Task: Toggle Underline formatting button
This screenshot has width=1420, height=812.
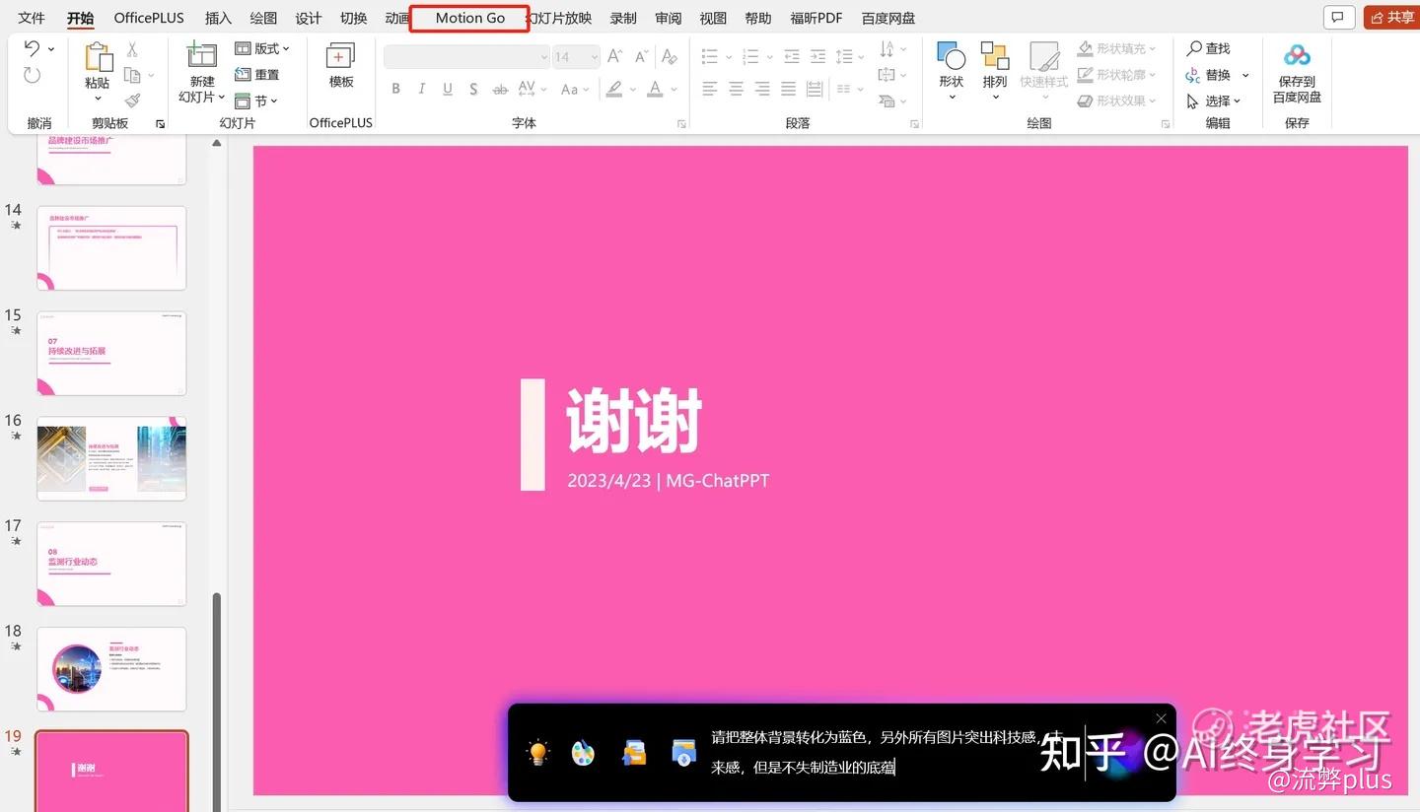Action: [x=447, y=89]
